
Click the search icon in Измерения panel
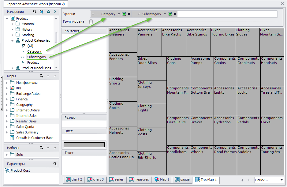[35, 12]
